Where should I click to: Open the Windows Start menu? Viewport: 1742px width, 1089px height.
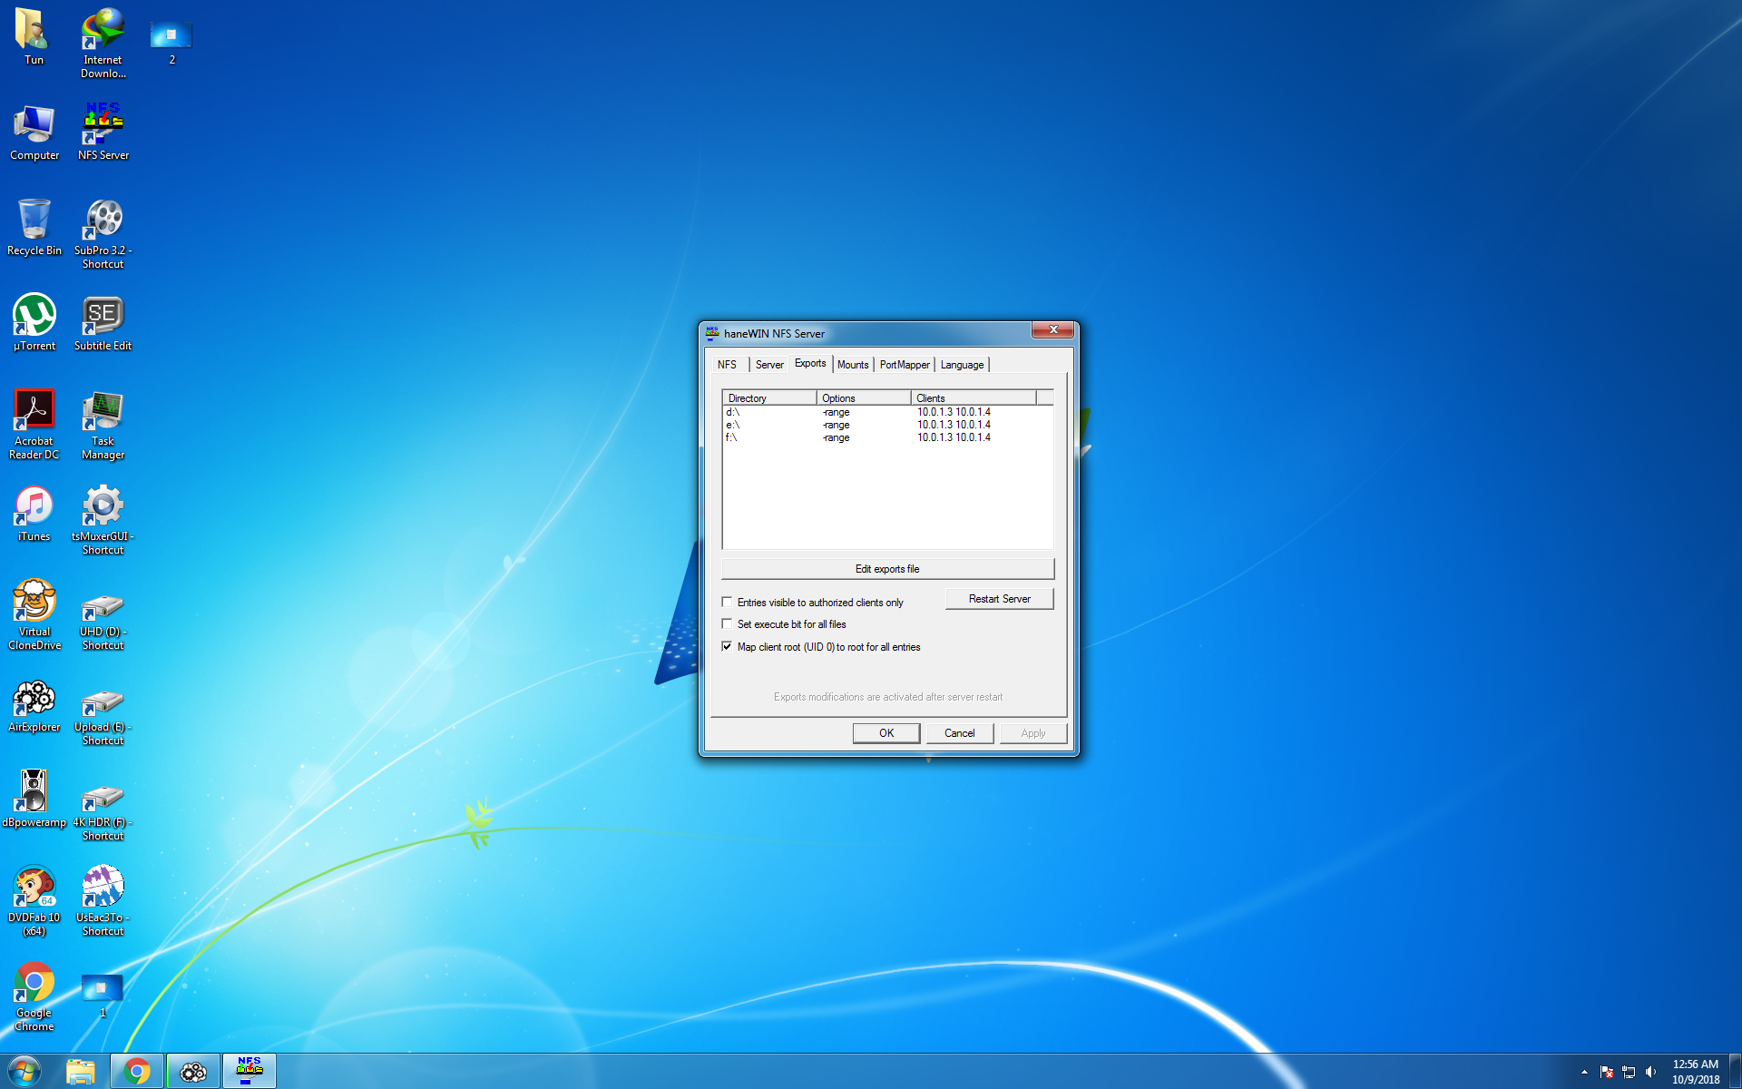[24, 1071]
